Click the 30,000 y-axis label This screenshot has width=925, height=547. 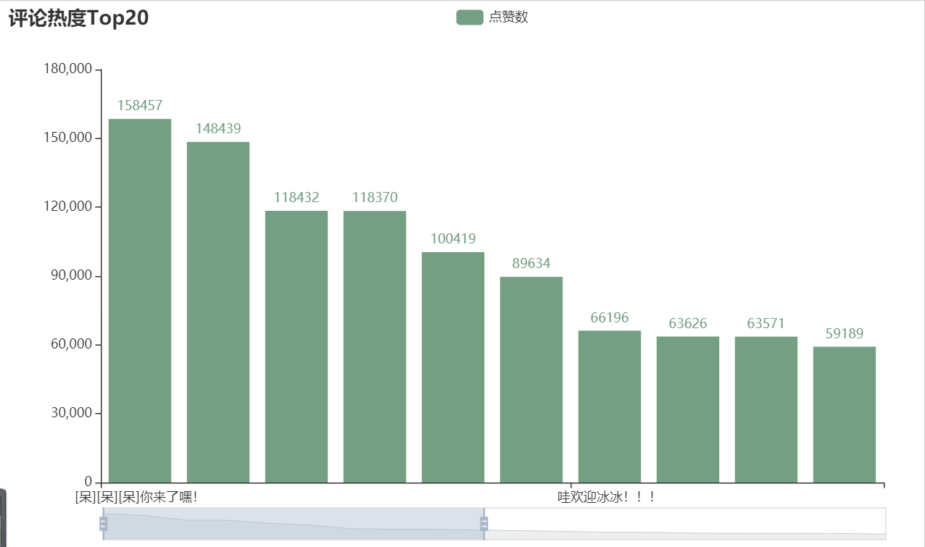tap(71, 414)
